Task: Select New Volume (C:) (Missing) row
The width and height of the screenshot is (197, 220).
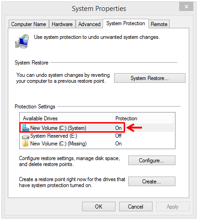Action: click(97, 144)
